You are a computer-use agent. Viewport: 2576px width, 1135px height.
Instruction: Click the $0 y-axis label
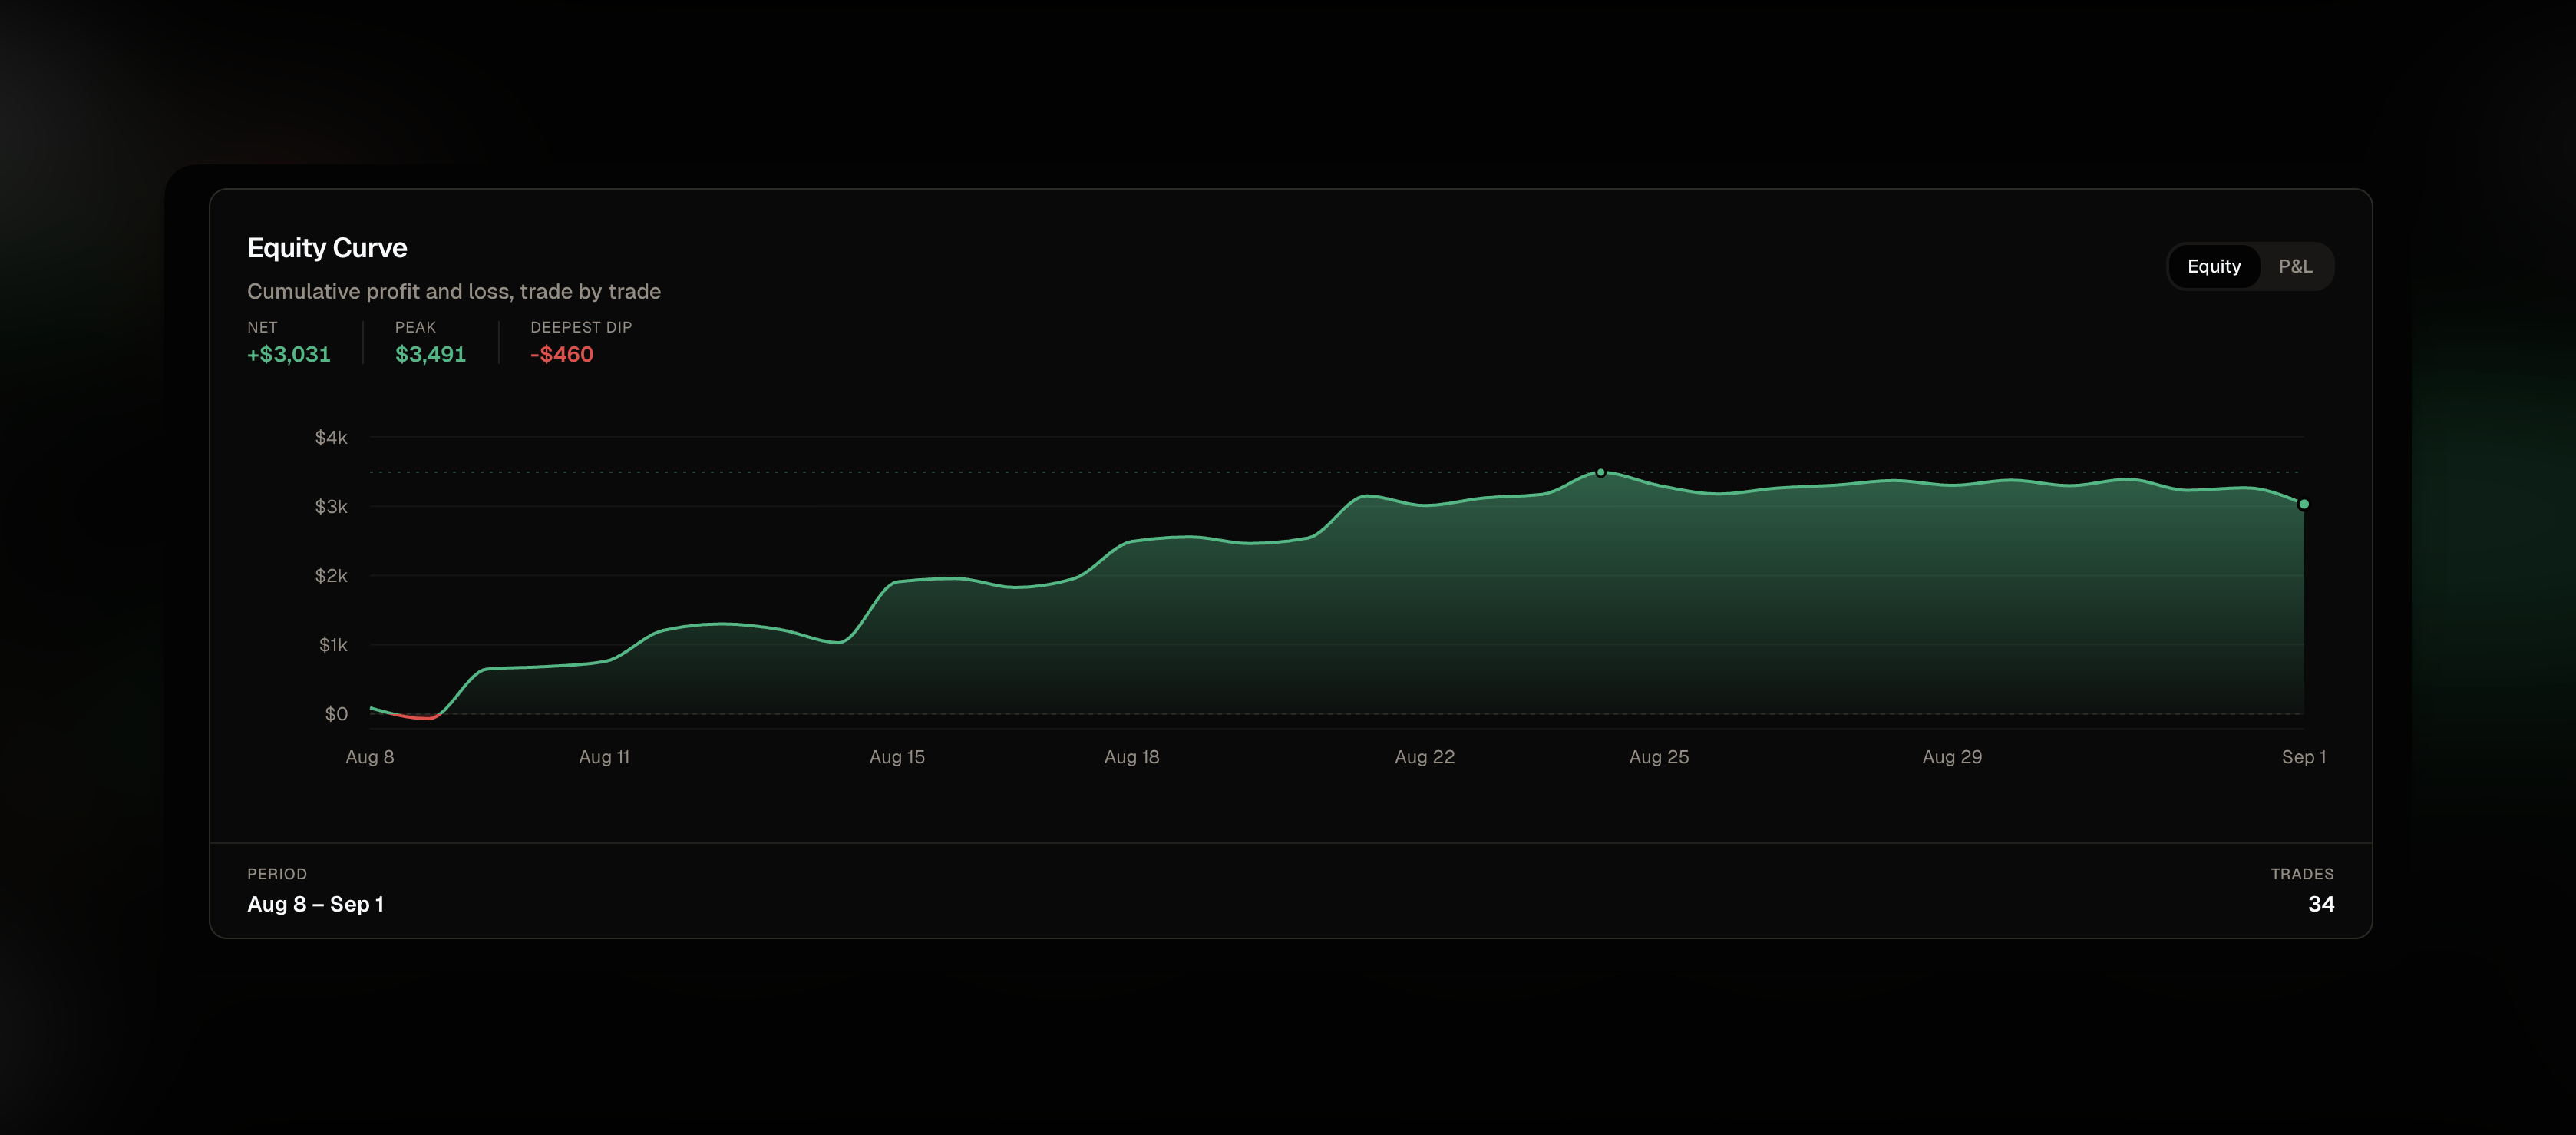pyautogui.click(x=336, y=713)
